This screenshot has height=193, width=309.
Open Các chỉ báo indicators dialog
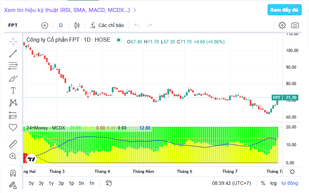coord(107,25)
